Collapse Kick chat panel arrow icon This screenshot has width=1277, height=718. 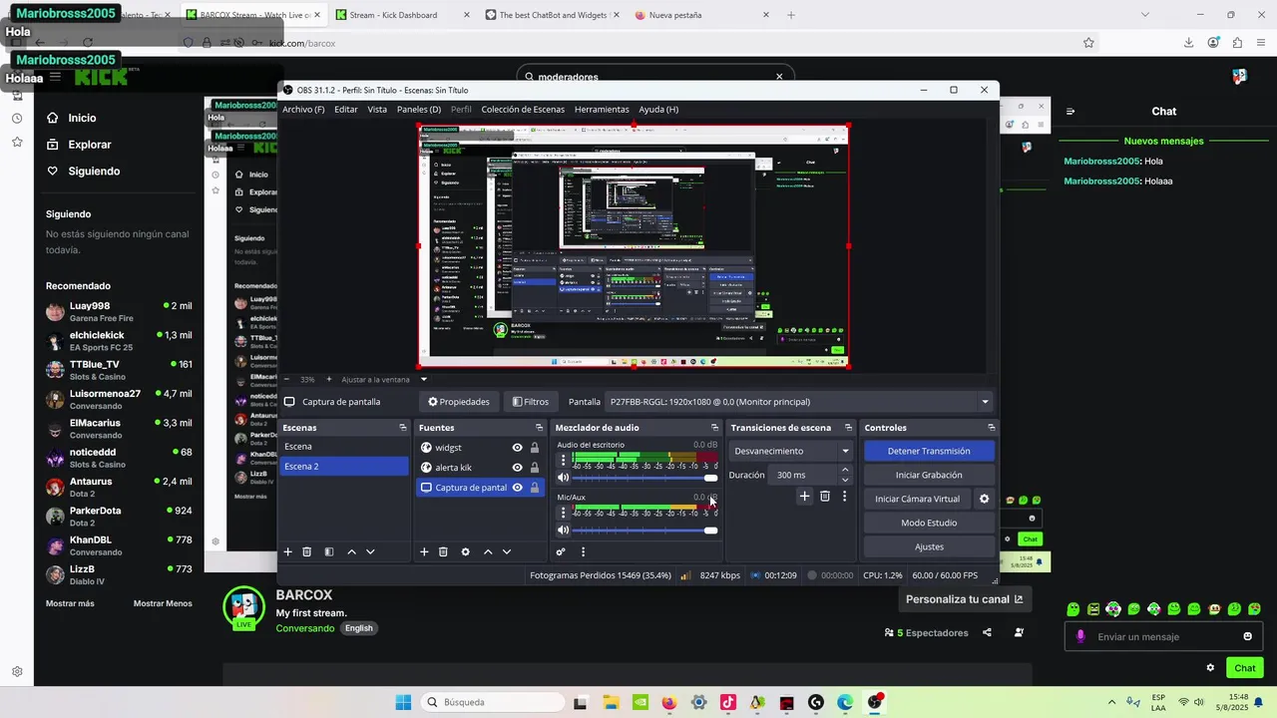[x=1070, y=112]
